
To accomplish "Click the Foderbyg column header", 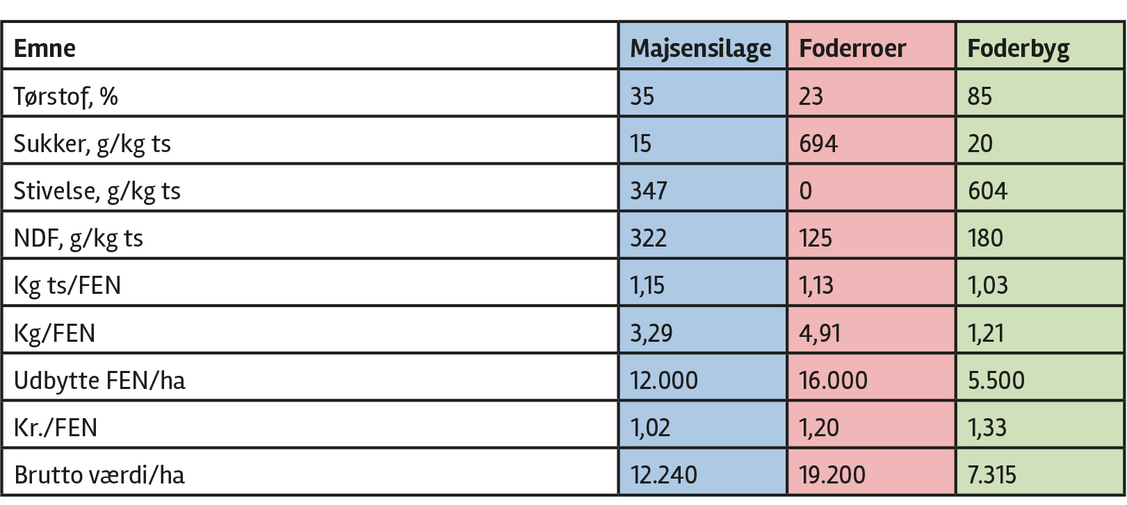I will point(1018,49).
